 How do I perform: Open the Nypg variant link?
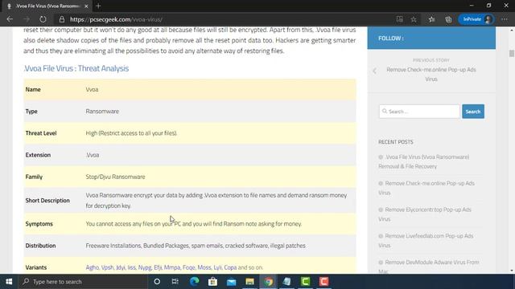click(x=145, y=267)
